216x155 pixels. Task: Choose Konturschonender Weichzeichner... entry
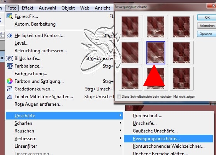168,146
